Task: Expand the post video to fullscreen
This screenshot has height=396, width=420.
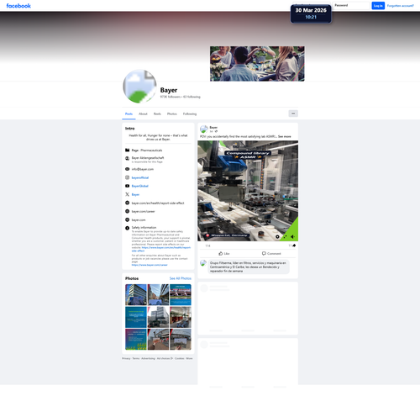Action: point(285,237)
